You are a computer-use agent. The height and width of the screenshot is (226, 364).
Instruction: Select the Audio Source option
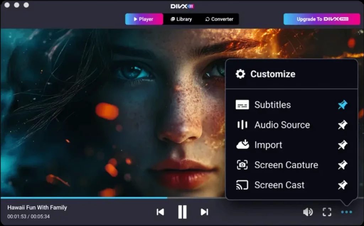click(x=282, y=125)
